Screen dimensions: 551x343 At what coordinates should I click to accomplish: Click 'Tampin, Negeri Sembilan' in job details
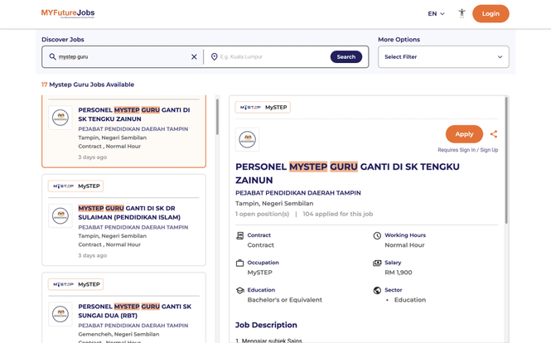(274, 204)
